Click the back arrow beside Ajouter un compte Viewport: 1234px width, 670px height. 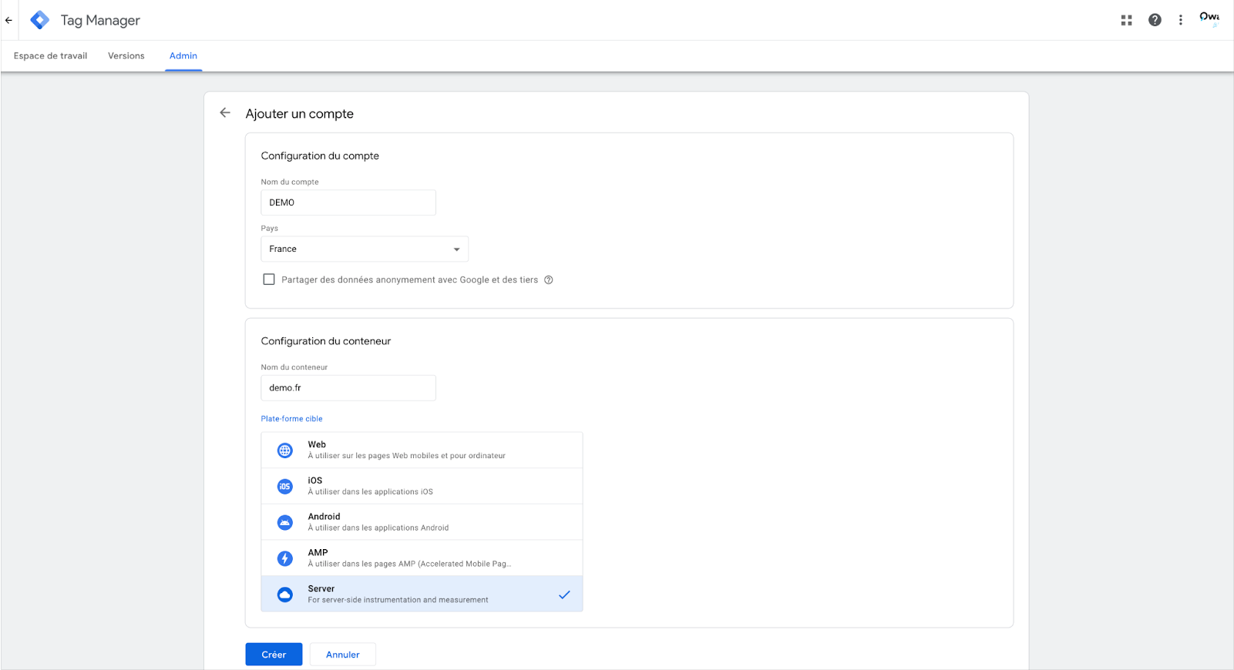tap(225, 112)
